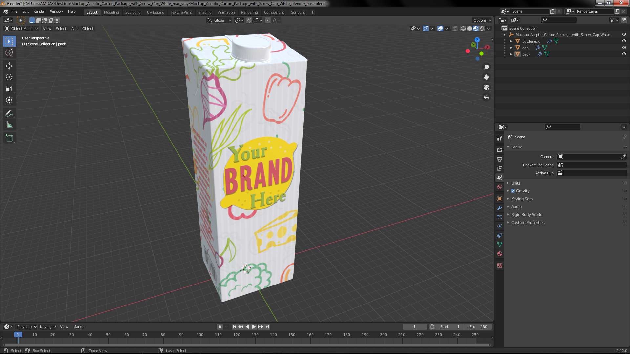Expand the pack tree item
The image size is (630, 354).
511,54
